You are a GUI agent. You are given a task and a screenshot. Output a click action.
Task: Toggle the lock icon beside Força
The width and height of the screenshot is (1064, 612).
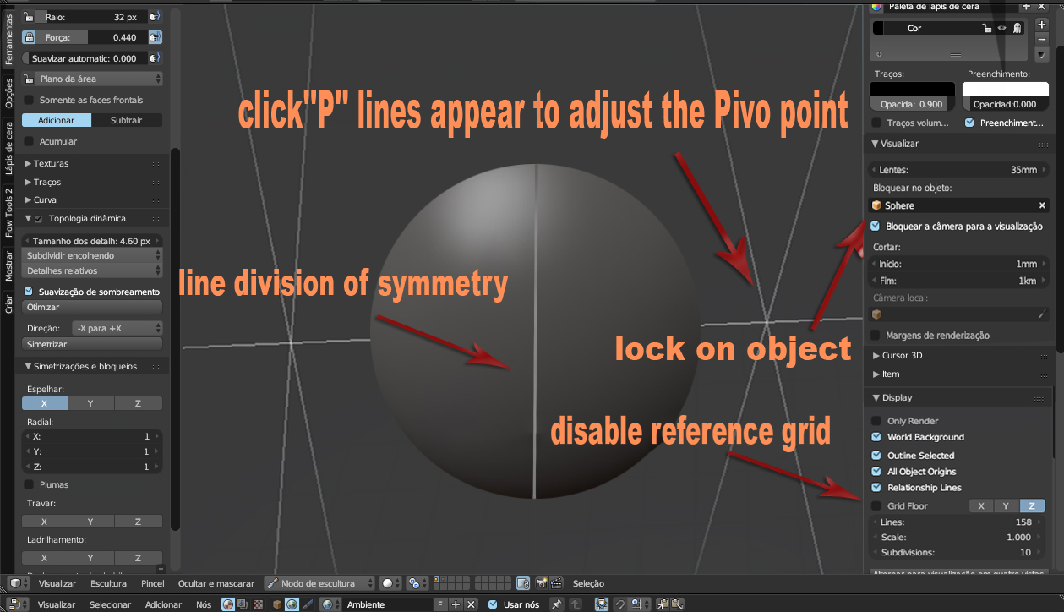[29, 37]
